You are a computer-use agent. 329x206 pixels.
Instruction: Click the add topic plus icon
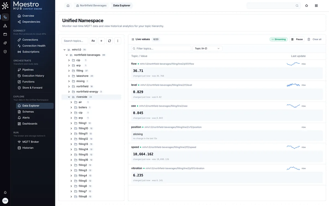[101, 41]
